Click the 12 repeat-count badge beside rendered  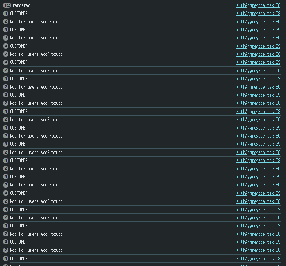click(x=7, y=5)
